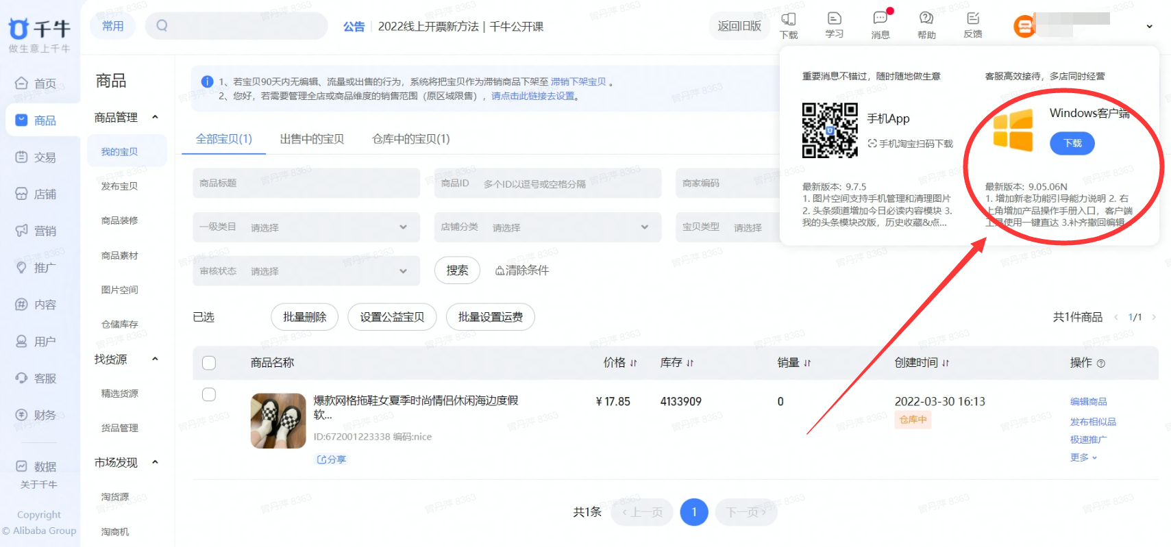The image size is (1171, 547).
Task: Open the 首页 home icon in sidebar
Action: [x=21, y=83]
